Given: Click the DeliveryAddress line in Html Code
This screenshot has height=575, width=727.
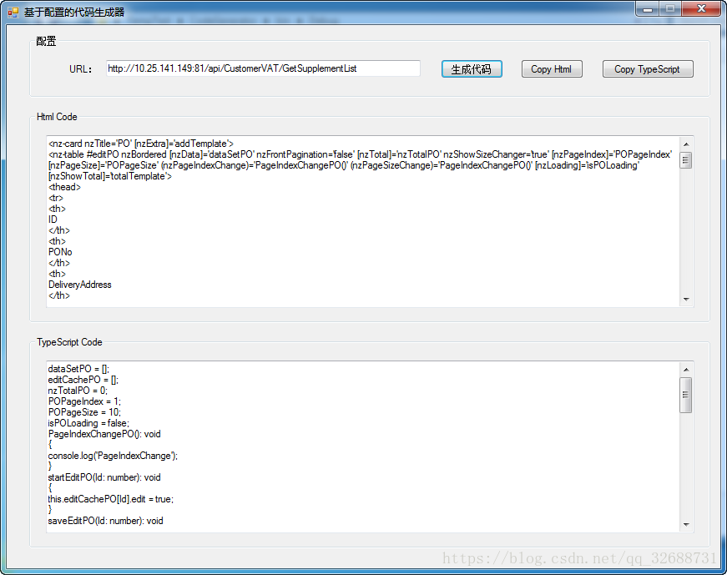Looking at the screenshot, I should pos(80,285).
